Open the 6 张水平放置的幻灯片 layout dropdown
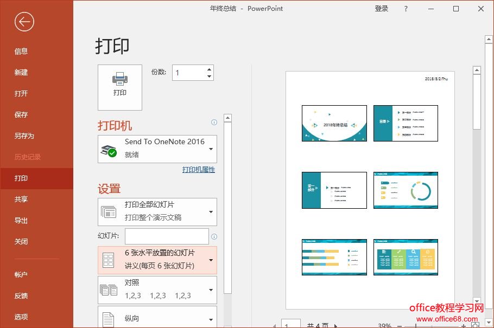Image resolution: width=494 pixels, height=328 pixels. point(211,260)
